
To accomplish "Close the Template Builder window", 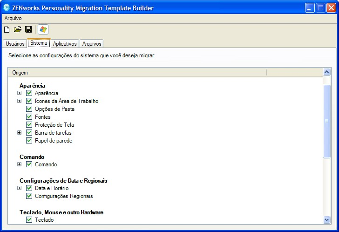I will pos(331,8).
